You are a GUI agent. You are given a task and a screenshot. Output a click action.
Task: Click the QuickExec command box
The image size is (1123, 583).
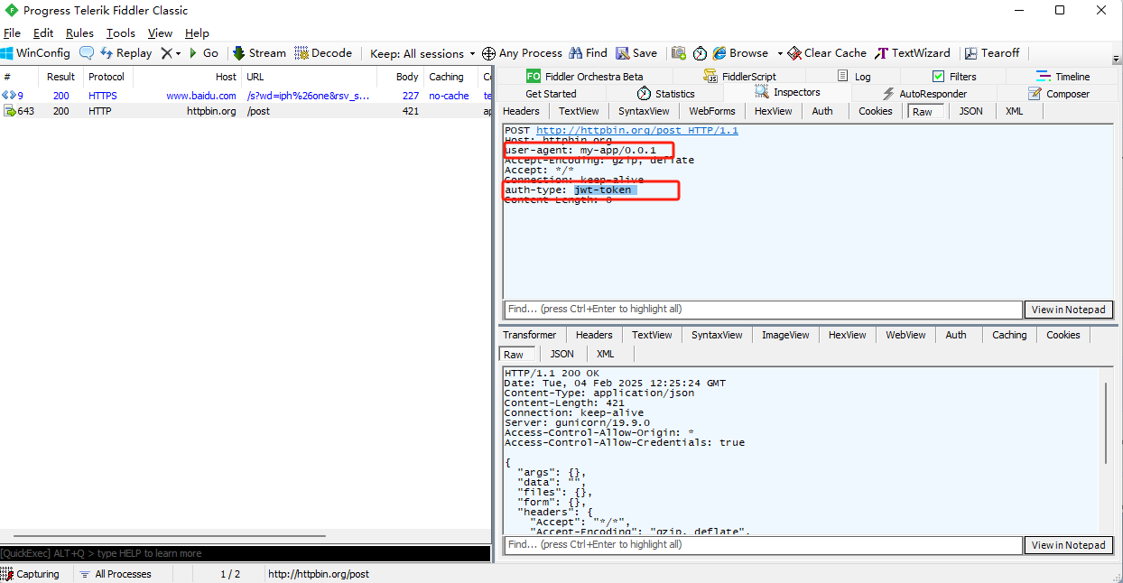[245, 553]
